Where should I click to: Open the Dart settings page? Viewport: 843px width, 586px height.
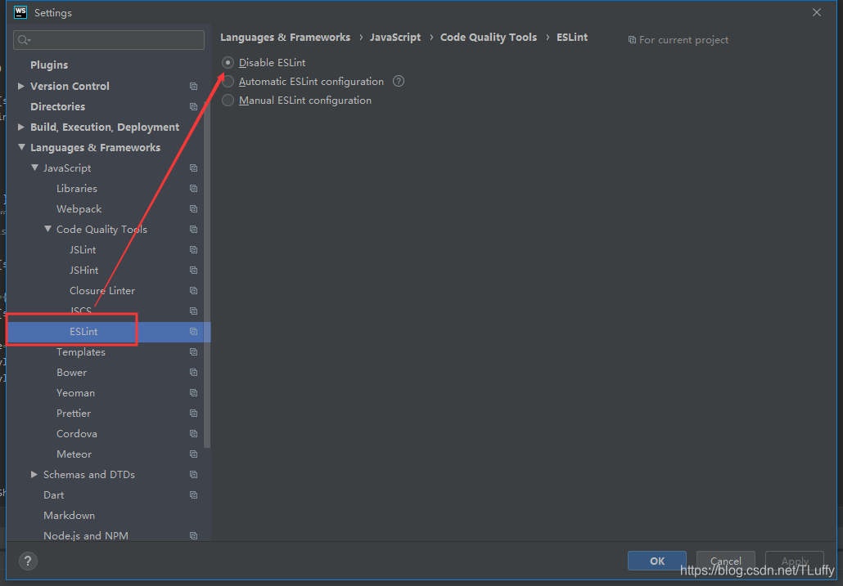[x=54, y=494]
